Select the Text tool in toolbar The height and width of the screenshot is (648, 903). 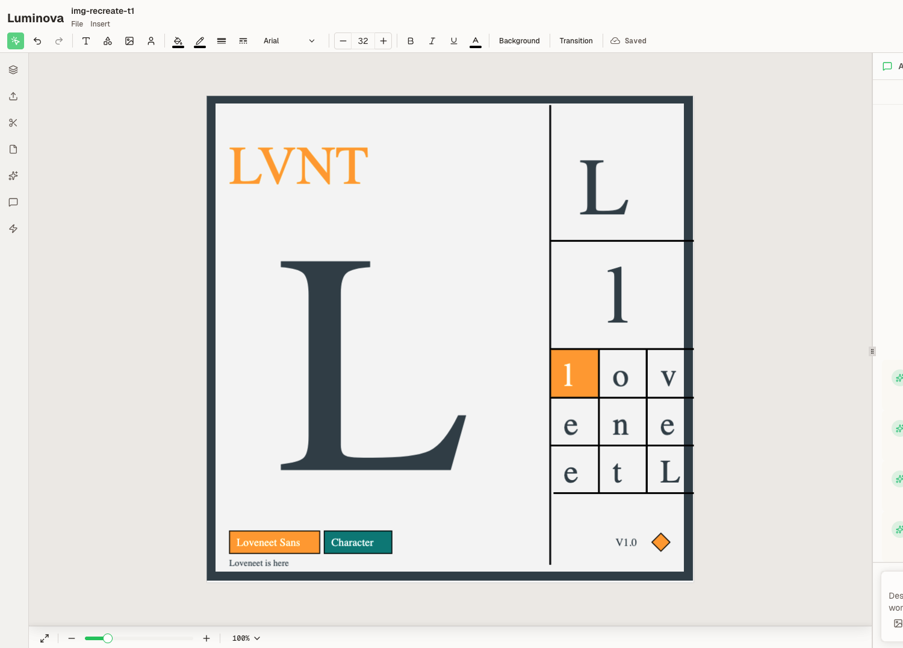(x=86, y=41)
